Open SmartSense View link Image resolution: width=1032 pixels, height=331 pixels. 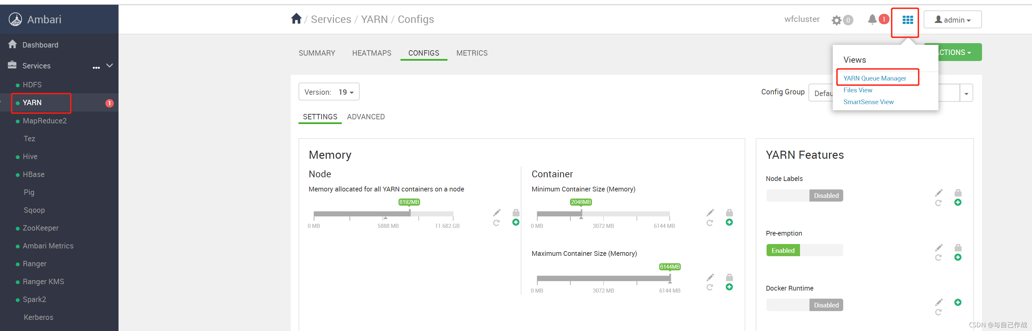pos(868,102)
